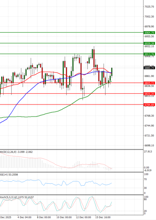Click the 7025.70 price scale value
156x220 pixels.
(x=149, y=7)
